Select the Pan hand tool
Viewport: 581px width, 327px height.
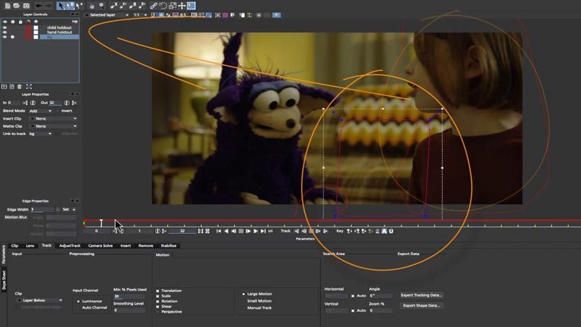tap(92, 6)
